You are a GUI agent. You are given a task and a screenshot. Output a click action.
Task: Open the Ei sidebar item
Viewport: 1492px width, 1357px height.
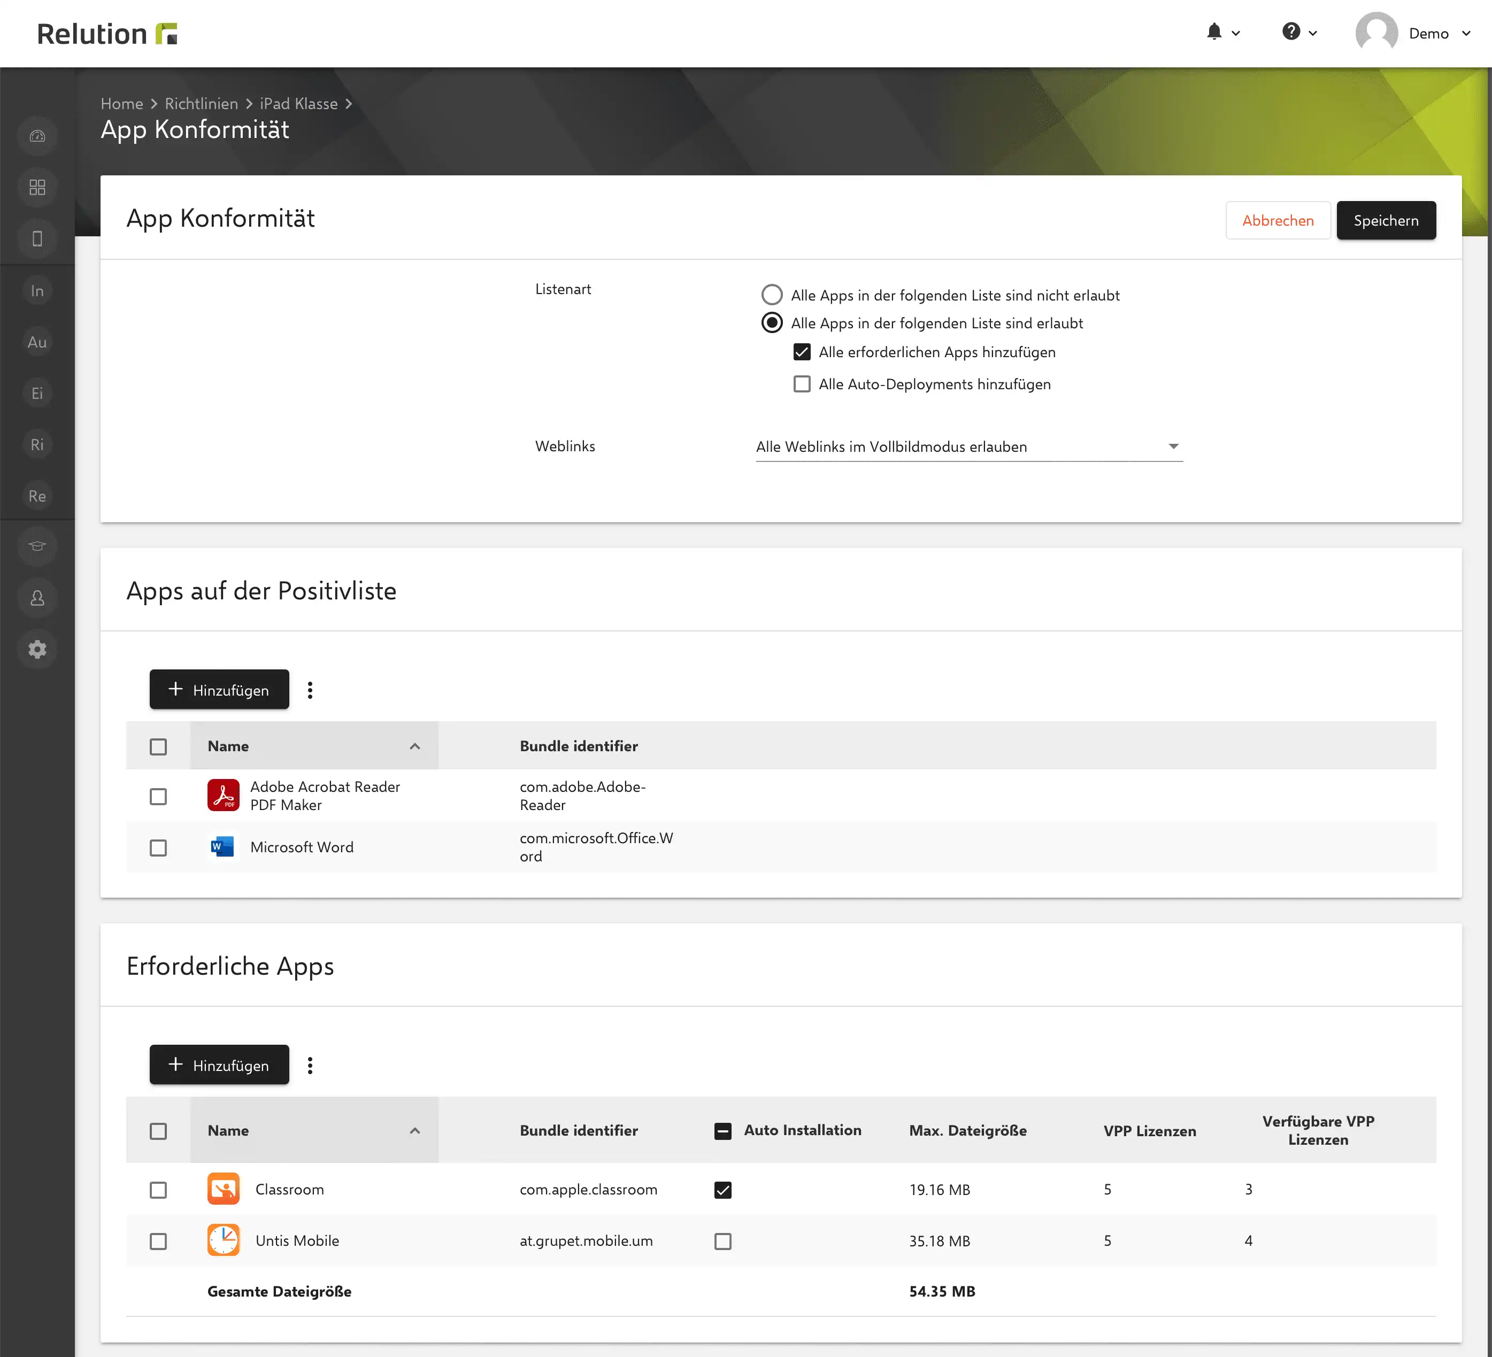(37, 393)
